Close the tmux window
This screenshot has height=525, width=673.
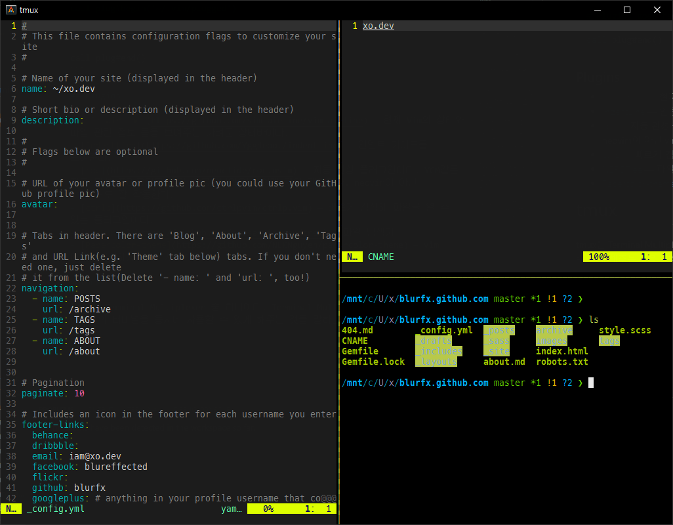click(x=657, y=10)
